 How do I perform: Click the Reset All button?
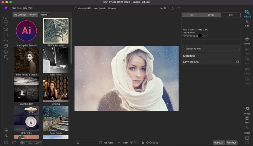(219, 143)
